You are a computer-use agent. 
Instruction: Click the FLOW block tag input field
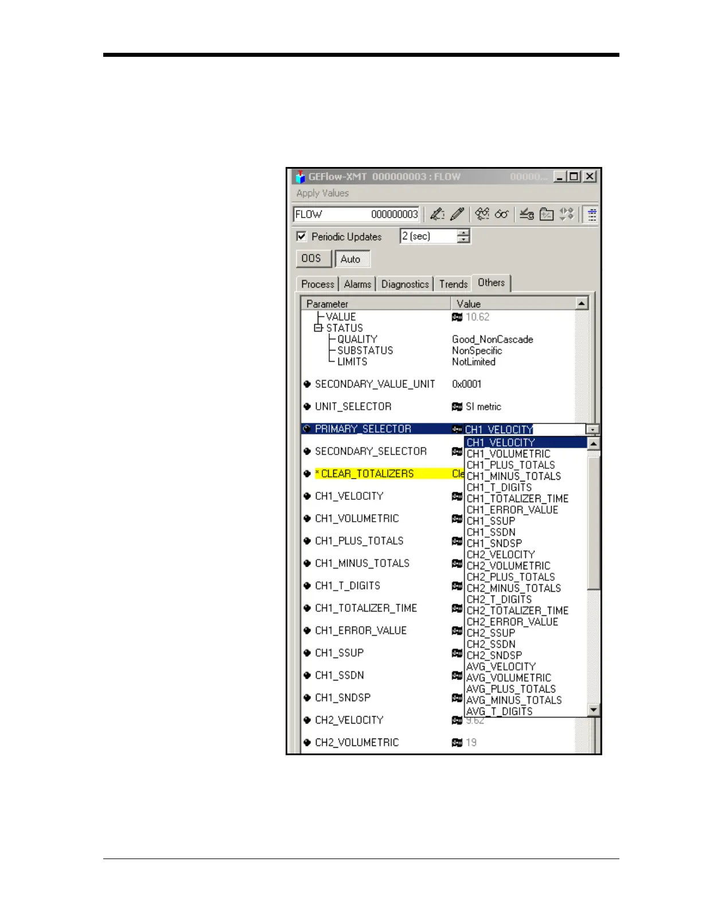click(356, 214)
